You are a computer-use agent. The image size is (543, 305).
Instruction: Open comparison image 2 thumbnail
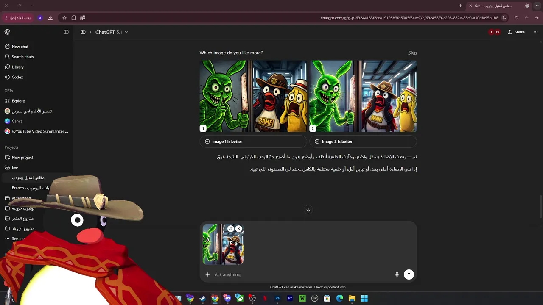(363, 96)
